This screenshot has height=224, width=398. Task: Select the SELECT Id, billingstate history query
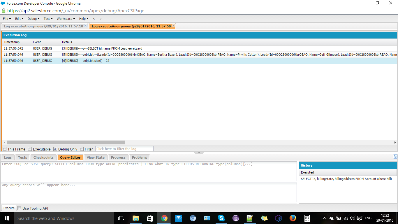[348, 179]
